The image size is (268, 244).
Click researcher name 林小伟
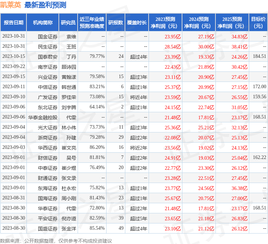point(69,128)
